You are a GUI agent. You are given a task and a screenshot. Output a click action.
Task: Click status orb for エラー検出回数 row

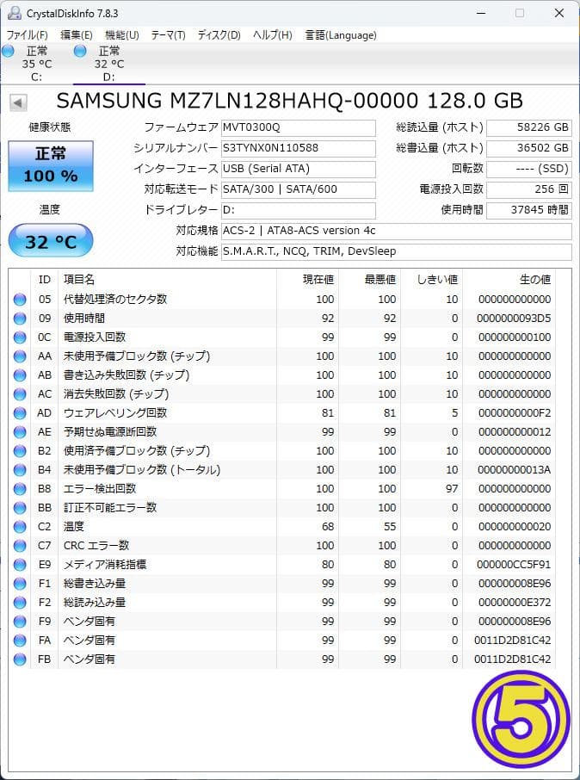(x=20, y=489)
